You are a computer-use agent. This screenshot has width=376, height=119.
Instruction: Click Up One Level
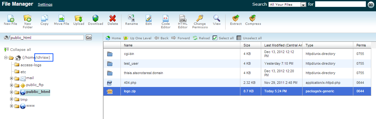pos(138,38)
